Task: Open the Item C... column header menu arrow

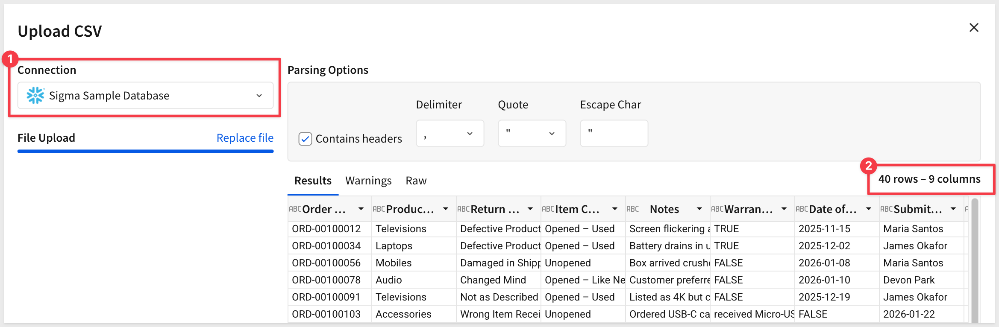Action: coord(615,209)
